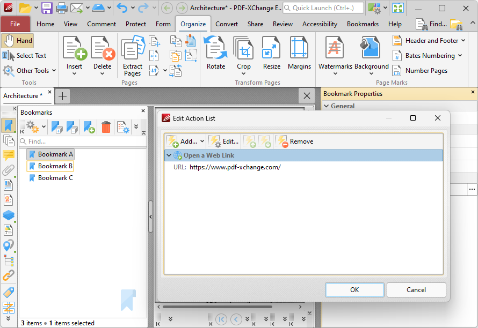This screenshot has width=478, height=328.
Task: Click the horizontal scrollbar under document
Action: click(x=217, y=307)
